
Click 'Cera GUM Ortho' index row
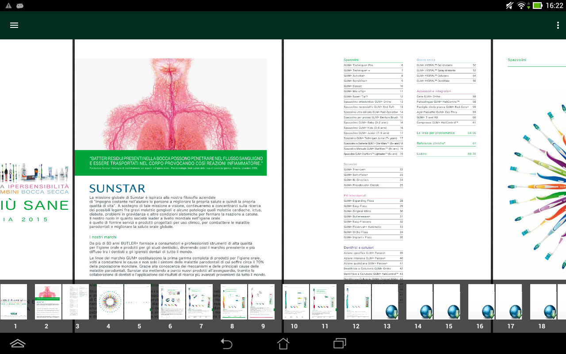click(446, 96)
